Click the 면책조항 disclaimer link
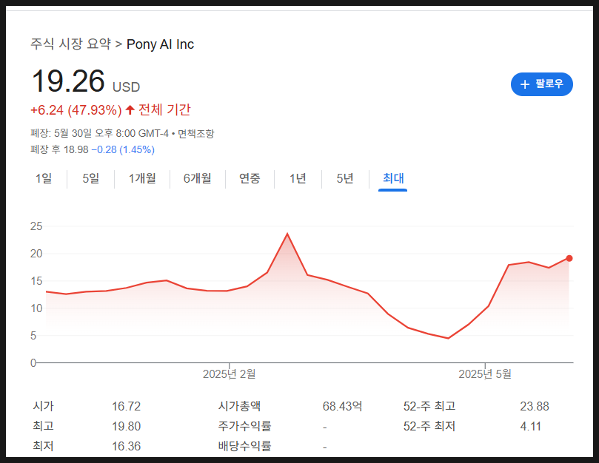 click(x=196, y=134)
